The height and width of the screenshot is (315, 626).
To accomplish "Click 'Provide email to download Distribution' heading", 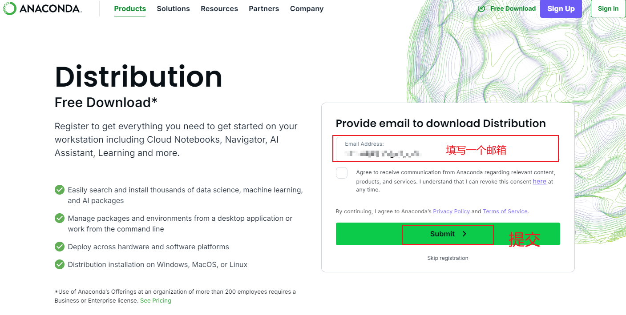I will tap(440, 124).
